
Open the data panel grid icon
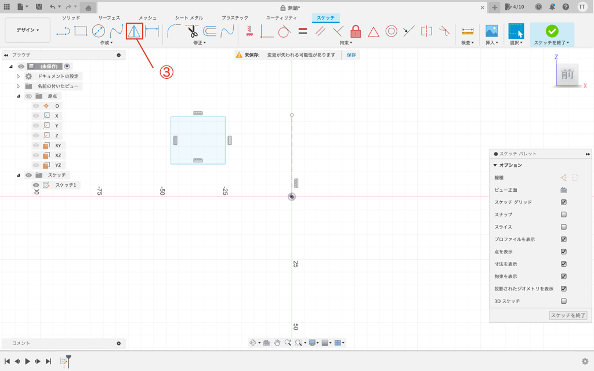coord(7,7)
